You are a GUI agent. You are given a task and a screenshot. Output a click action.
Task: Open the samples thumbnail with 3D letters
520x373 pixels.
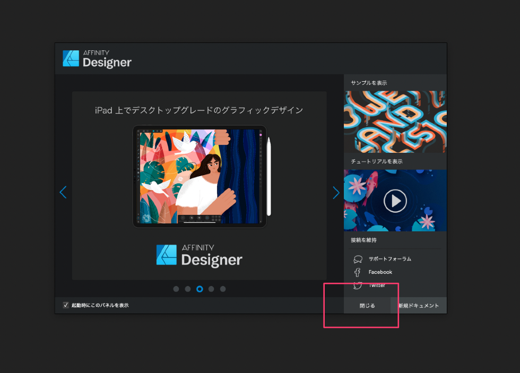click(x=395, y=122)
